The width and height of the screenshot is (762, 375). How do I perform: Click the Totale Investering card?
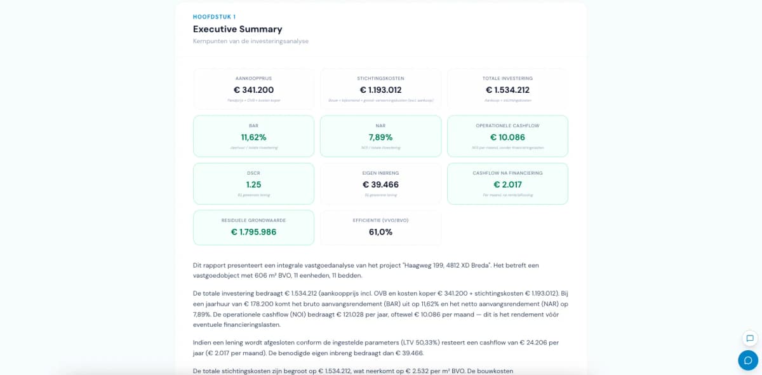coord(507,89)
